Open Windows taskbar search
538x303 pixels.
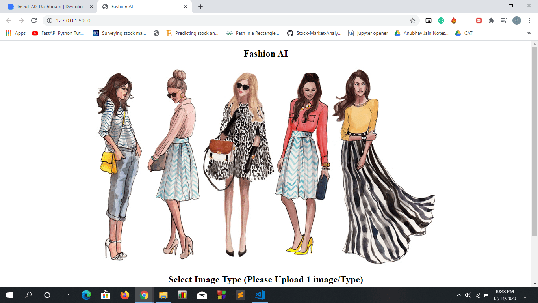(28, 295)
